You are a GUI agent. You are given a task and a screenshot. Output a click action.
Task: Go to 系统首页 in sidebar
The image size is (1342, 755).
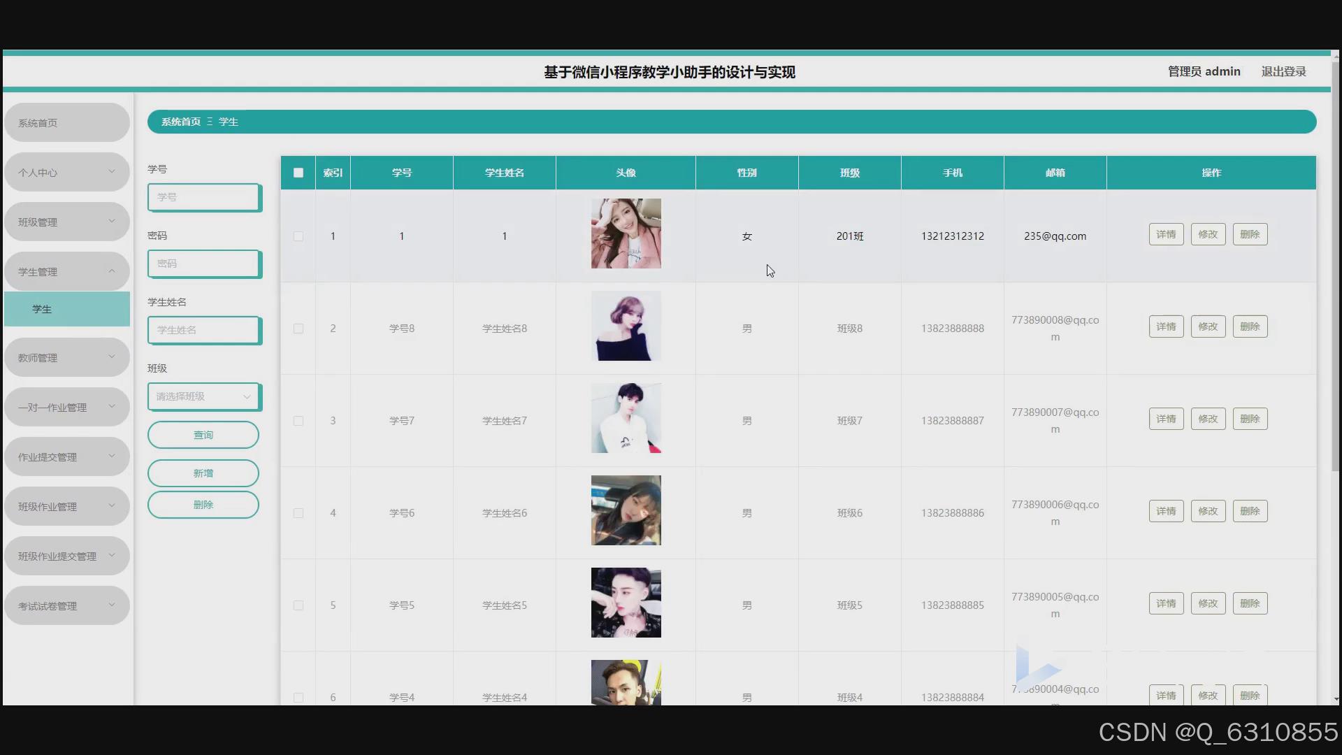click(66, 123)
